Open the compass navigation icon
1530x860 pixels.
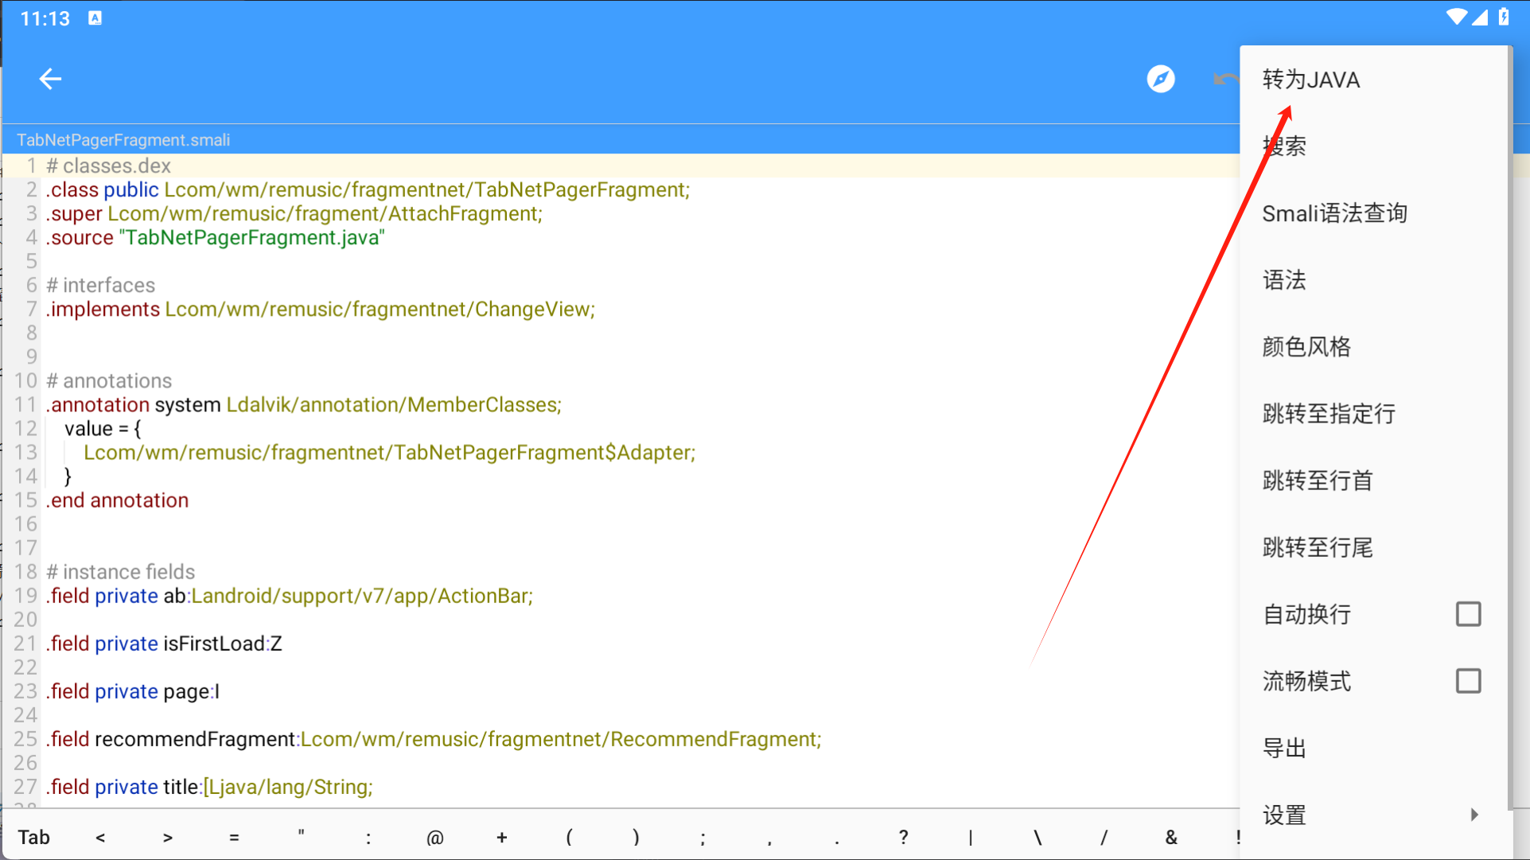1160,79
